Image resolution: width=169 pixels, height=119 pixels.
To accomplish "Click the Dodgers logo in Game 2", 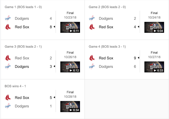I will 92,19.
